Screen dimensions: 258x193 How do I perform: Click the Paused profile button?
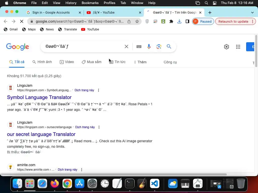coord(203,22)
